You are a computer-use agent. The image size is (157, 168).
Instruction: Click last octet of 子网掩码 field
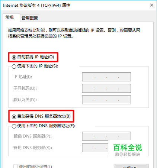[124, 88]
